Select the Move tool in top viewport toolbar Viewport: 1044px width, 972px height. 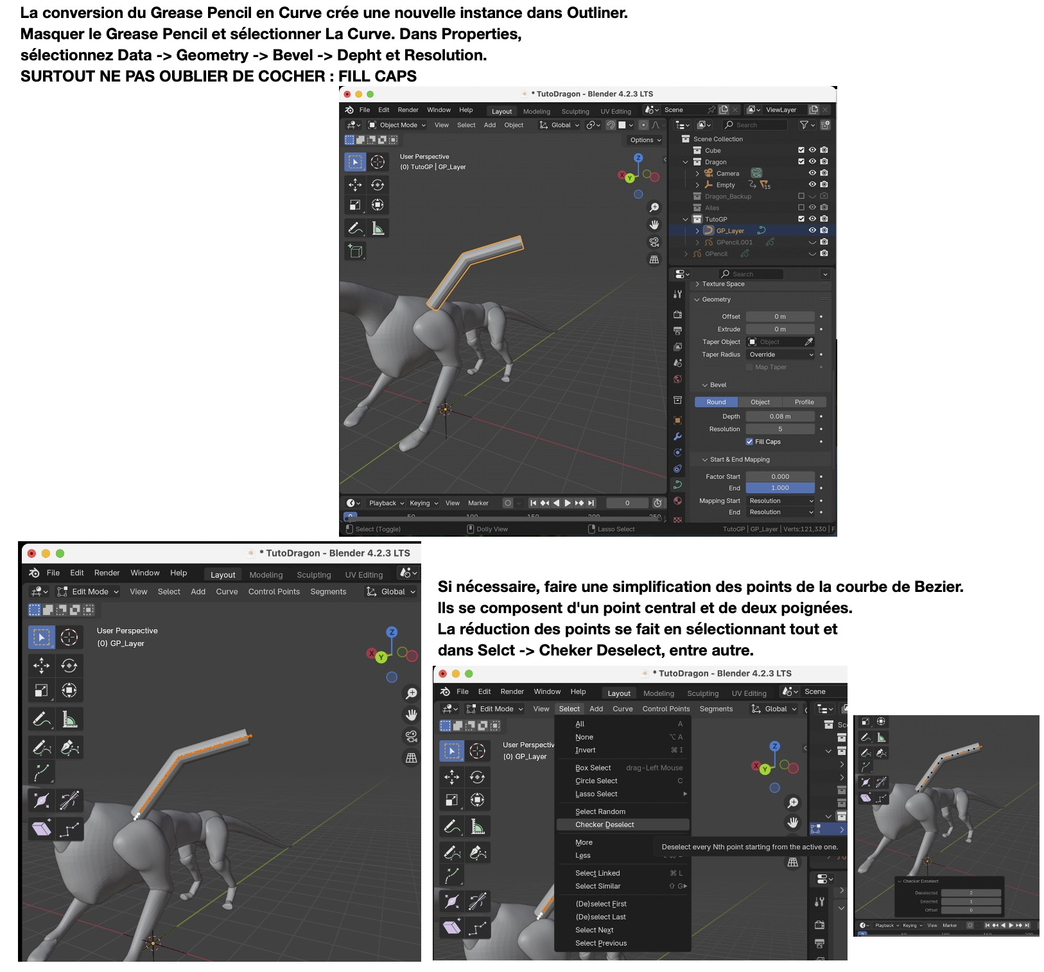pos(355,185)
